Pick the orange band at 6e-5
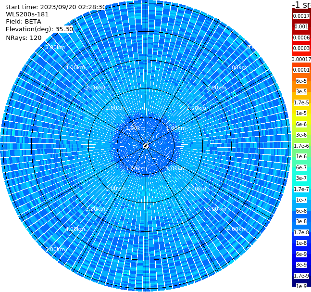Screen dimensions: 311x292 301,81
